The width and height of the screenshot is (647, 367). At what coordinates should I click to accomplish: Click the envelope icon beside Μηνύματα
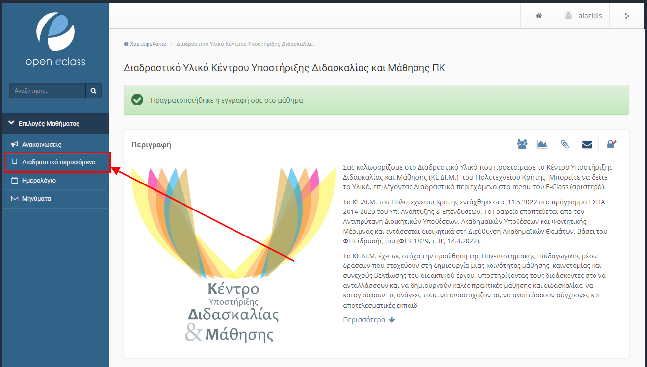pyautogui.click(x=14, y=199)
